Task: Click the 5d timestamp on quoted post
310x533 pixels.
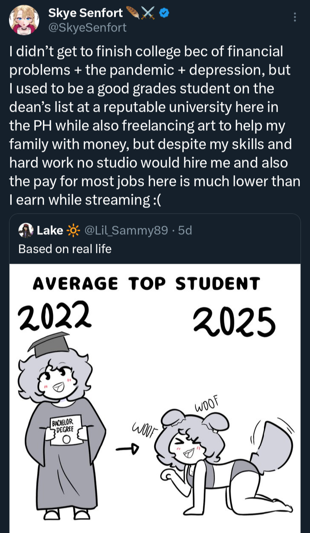Action: 185,231
